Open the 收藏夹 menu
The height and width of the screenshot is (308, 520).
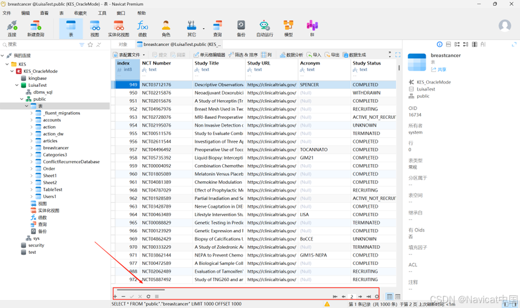tap(81, 13)
